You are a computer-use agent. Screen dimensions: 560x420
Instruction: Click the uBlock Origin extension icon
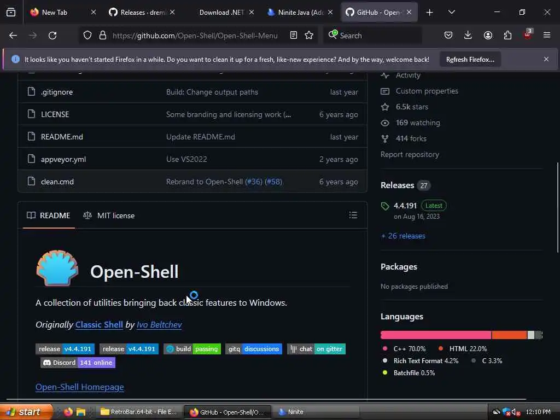pyautogui.click(x=528, y=34)
